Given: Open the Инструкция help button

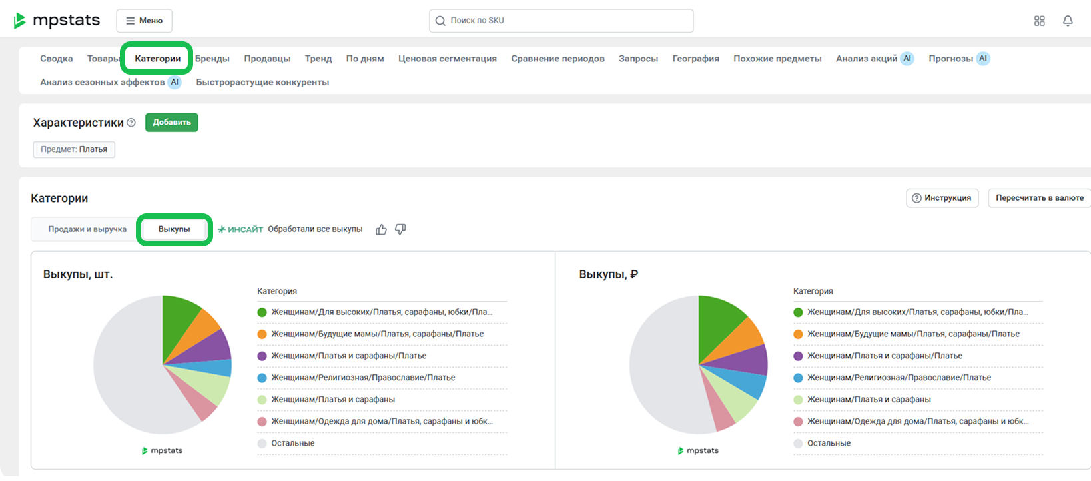Looking at the screenshot, I should tap(942, 198).
